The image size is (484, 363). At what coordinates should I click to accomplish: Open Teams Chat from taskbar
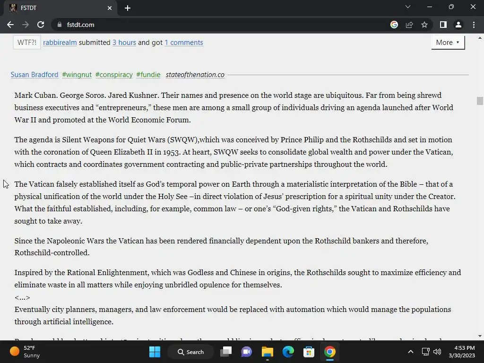click(x=246, y=352)
